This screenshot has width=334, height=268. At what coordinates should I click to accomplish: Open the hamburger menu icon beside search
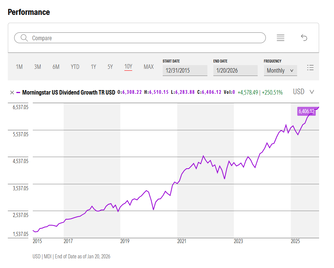(x=280, y=38)
